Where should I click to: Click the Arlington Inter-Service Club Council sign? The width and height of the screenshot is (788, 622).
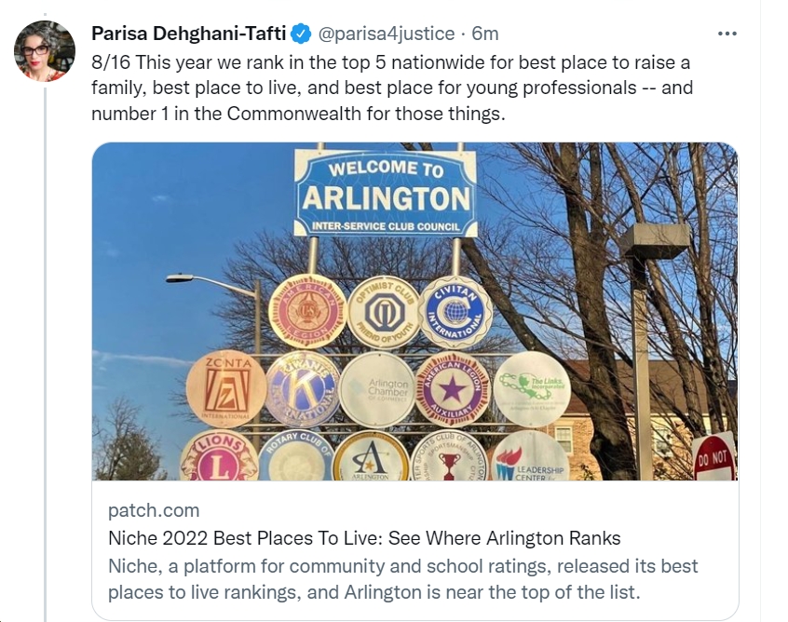pos(386,193)
